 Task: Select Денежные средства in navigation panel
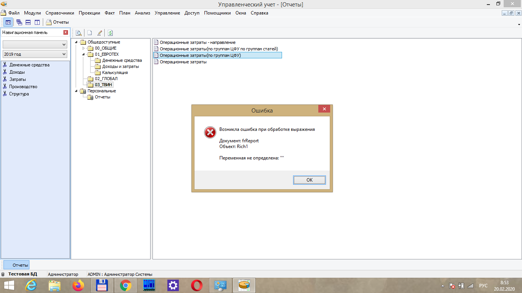point(29,65)
